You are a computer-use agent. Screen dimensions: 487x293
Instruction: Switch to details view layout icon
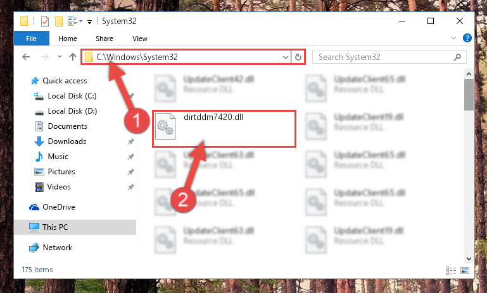tap(451, 270)
